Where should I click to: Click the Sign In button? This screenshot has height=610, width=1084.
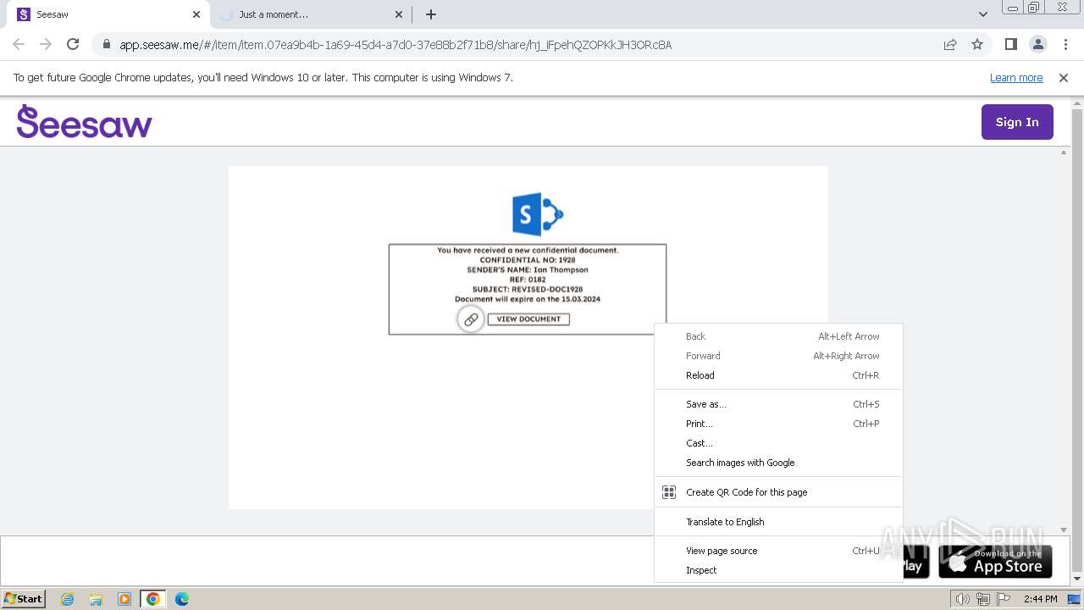(1017, 122)
